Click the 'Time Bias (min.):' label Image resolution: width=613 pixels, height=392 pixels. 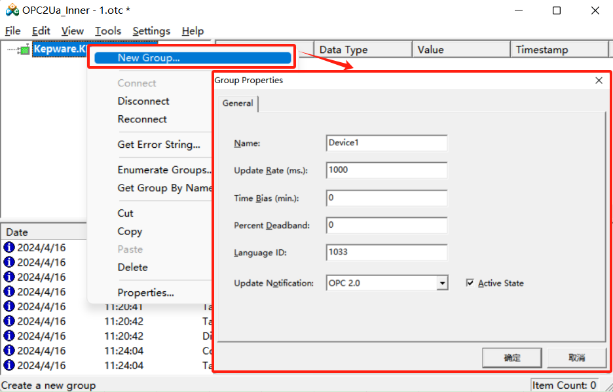[x=267, y=198]
